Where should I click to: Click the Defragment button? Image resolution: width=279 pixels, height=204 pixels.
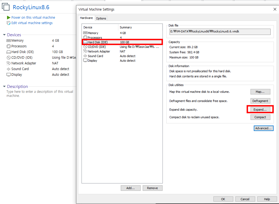tap(260, 101)
